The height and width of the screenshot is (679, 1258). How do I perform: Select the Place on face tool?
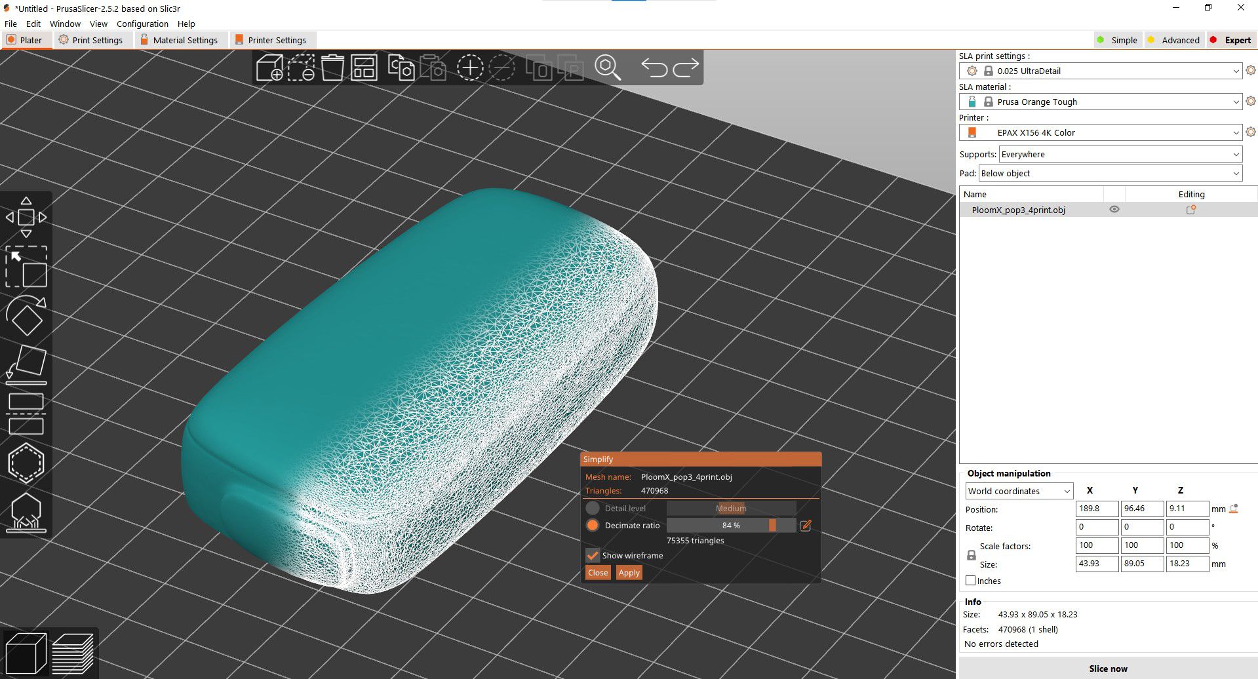click(26, 364)
